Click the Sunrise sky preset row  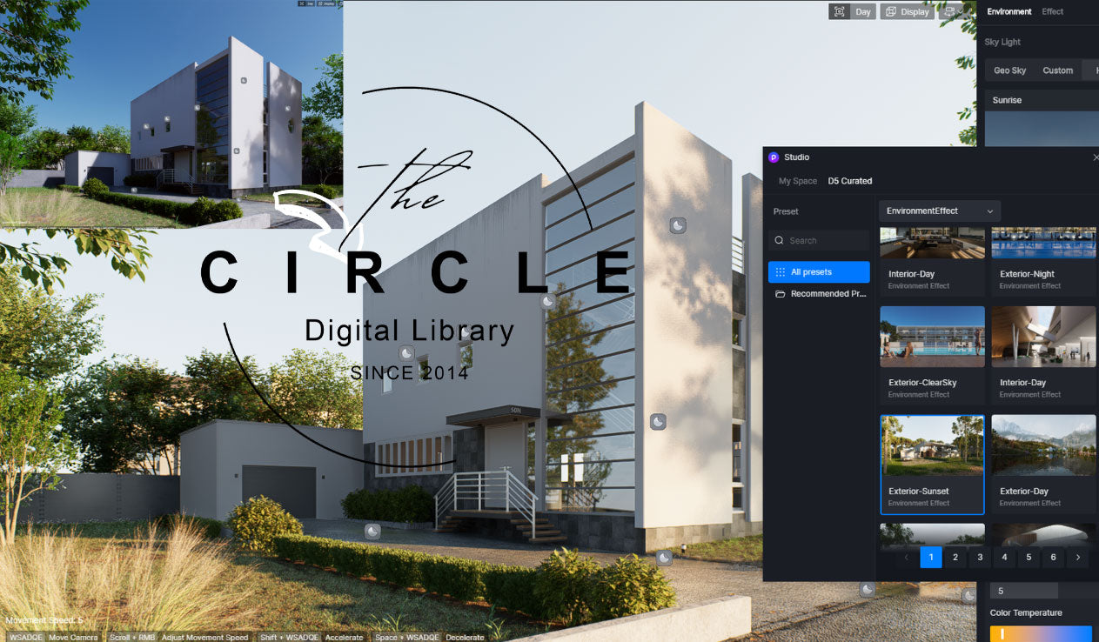(x=1042, y=100)
